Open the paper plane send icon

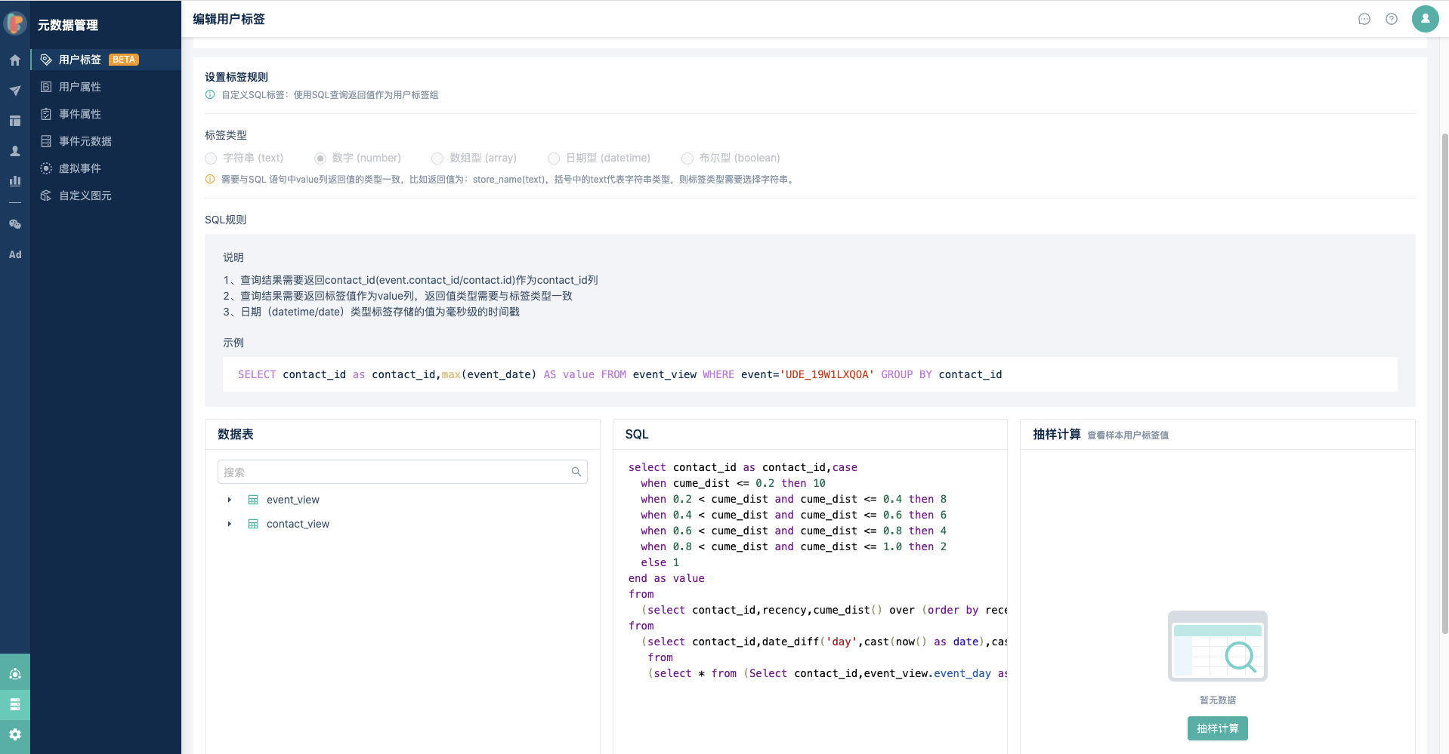pos(15,91)
